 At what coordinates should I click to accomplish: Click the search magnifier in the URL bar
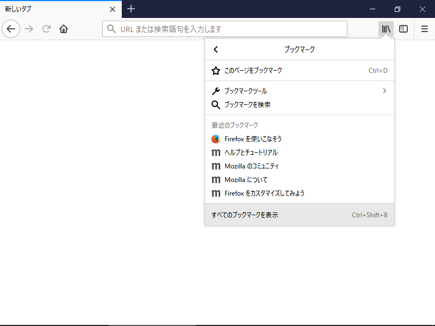(111, 29)
